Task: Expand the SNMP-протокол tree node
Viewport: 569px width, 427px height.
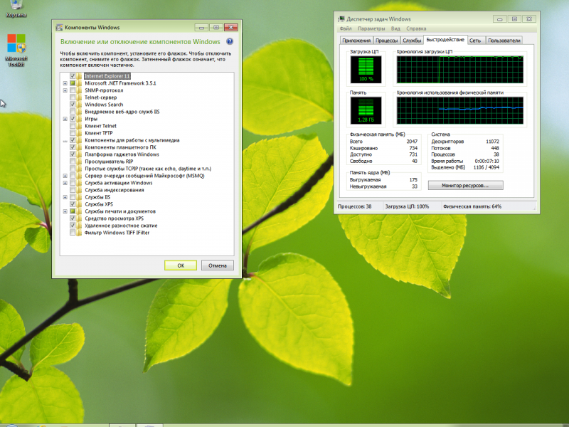Action: point(65,90)
